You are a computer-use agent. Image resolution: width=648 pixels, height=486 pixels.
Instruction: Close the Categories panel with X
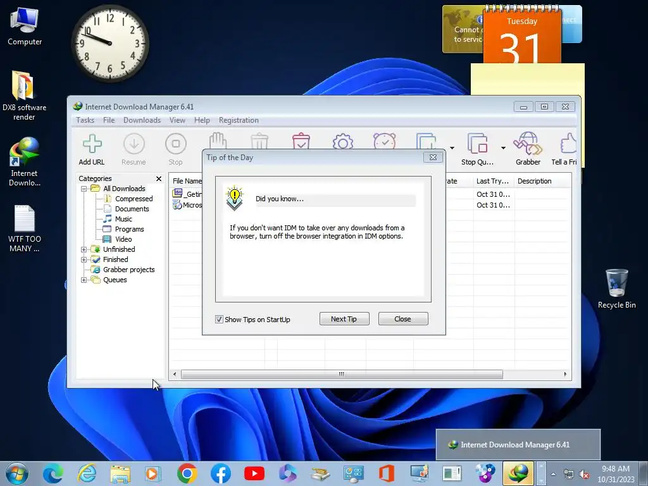159,178
